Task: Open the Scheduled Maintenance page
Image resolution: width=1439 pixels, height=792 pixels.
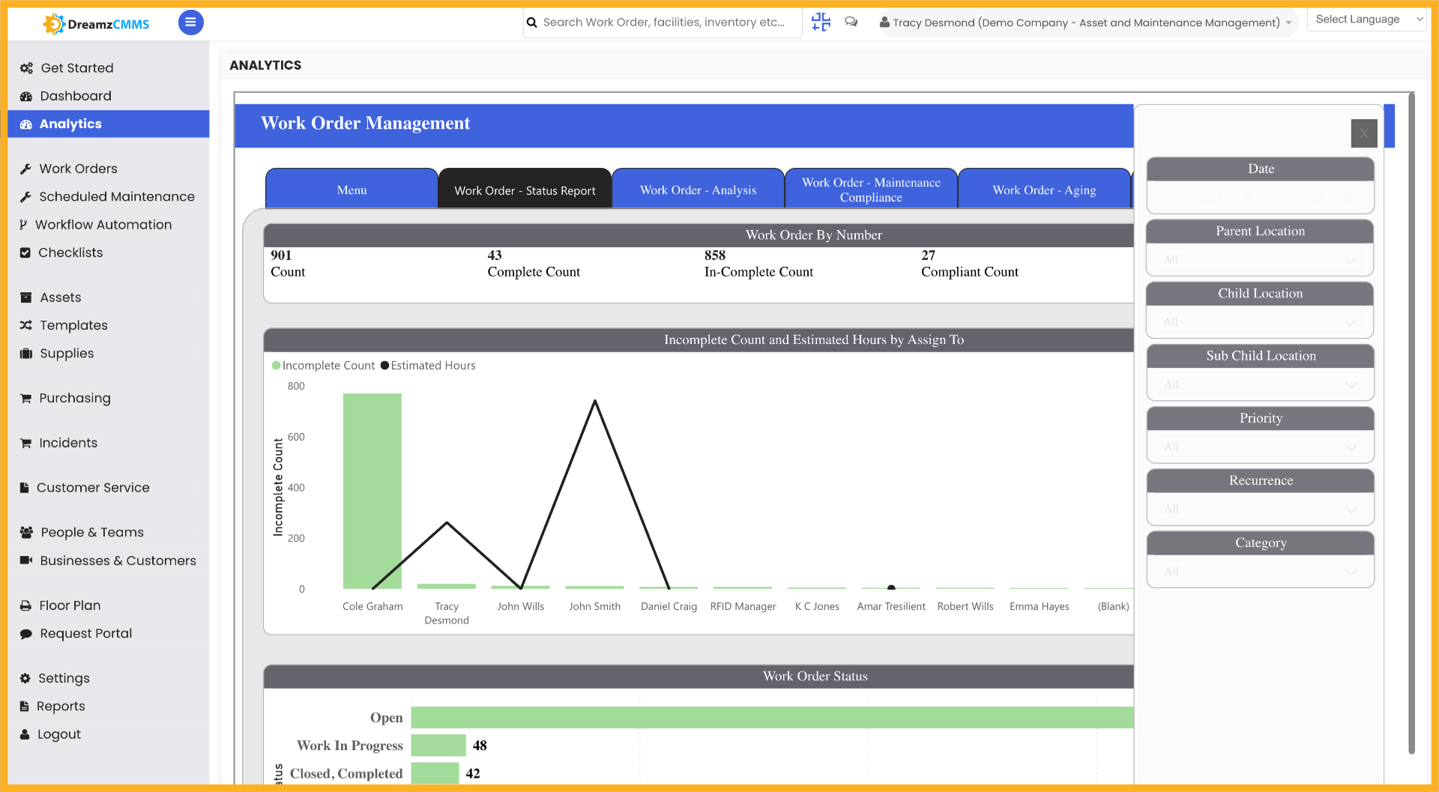Action: pos(117,196)
